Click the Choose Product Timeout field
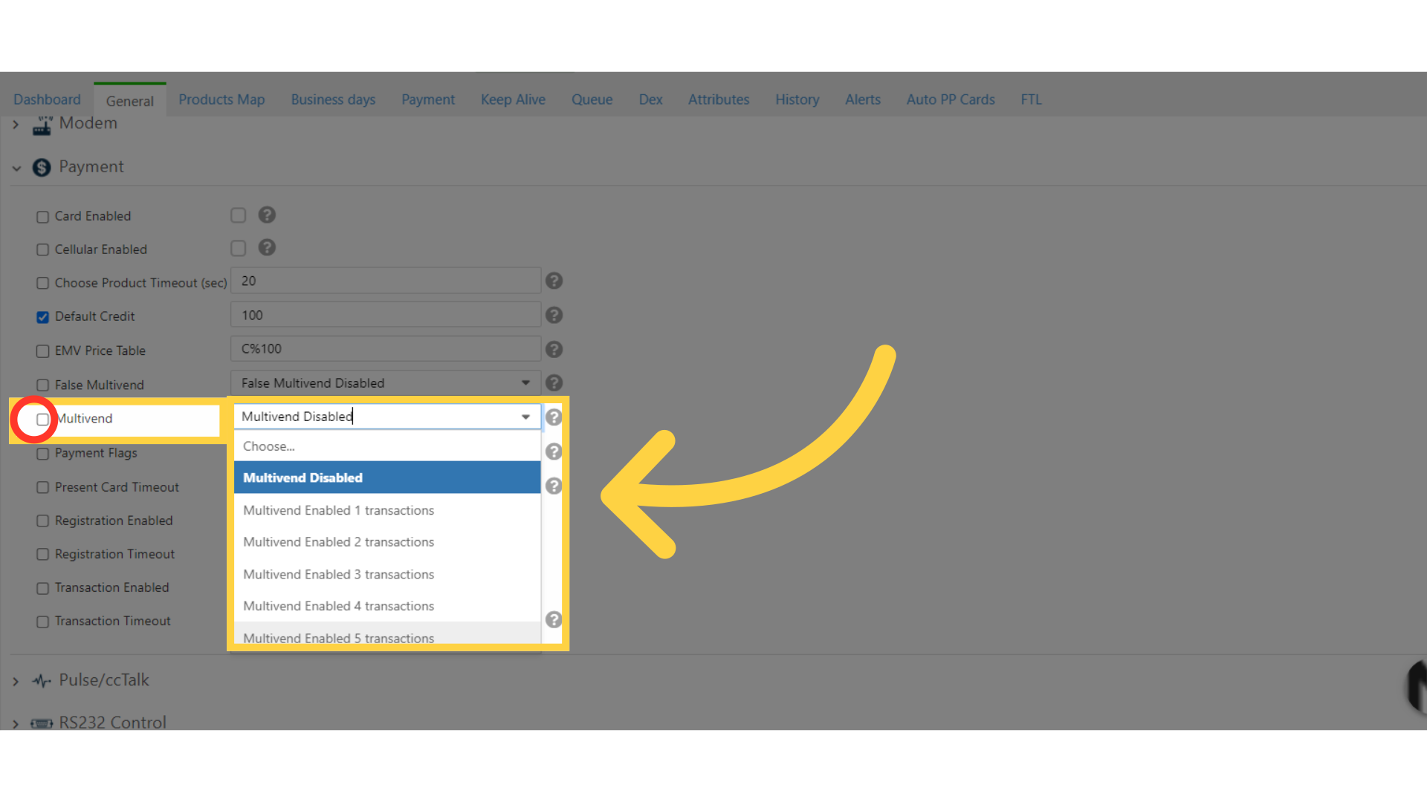Image resolution: width=1427 pixels, height=802 pixels. click(386, 281)
